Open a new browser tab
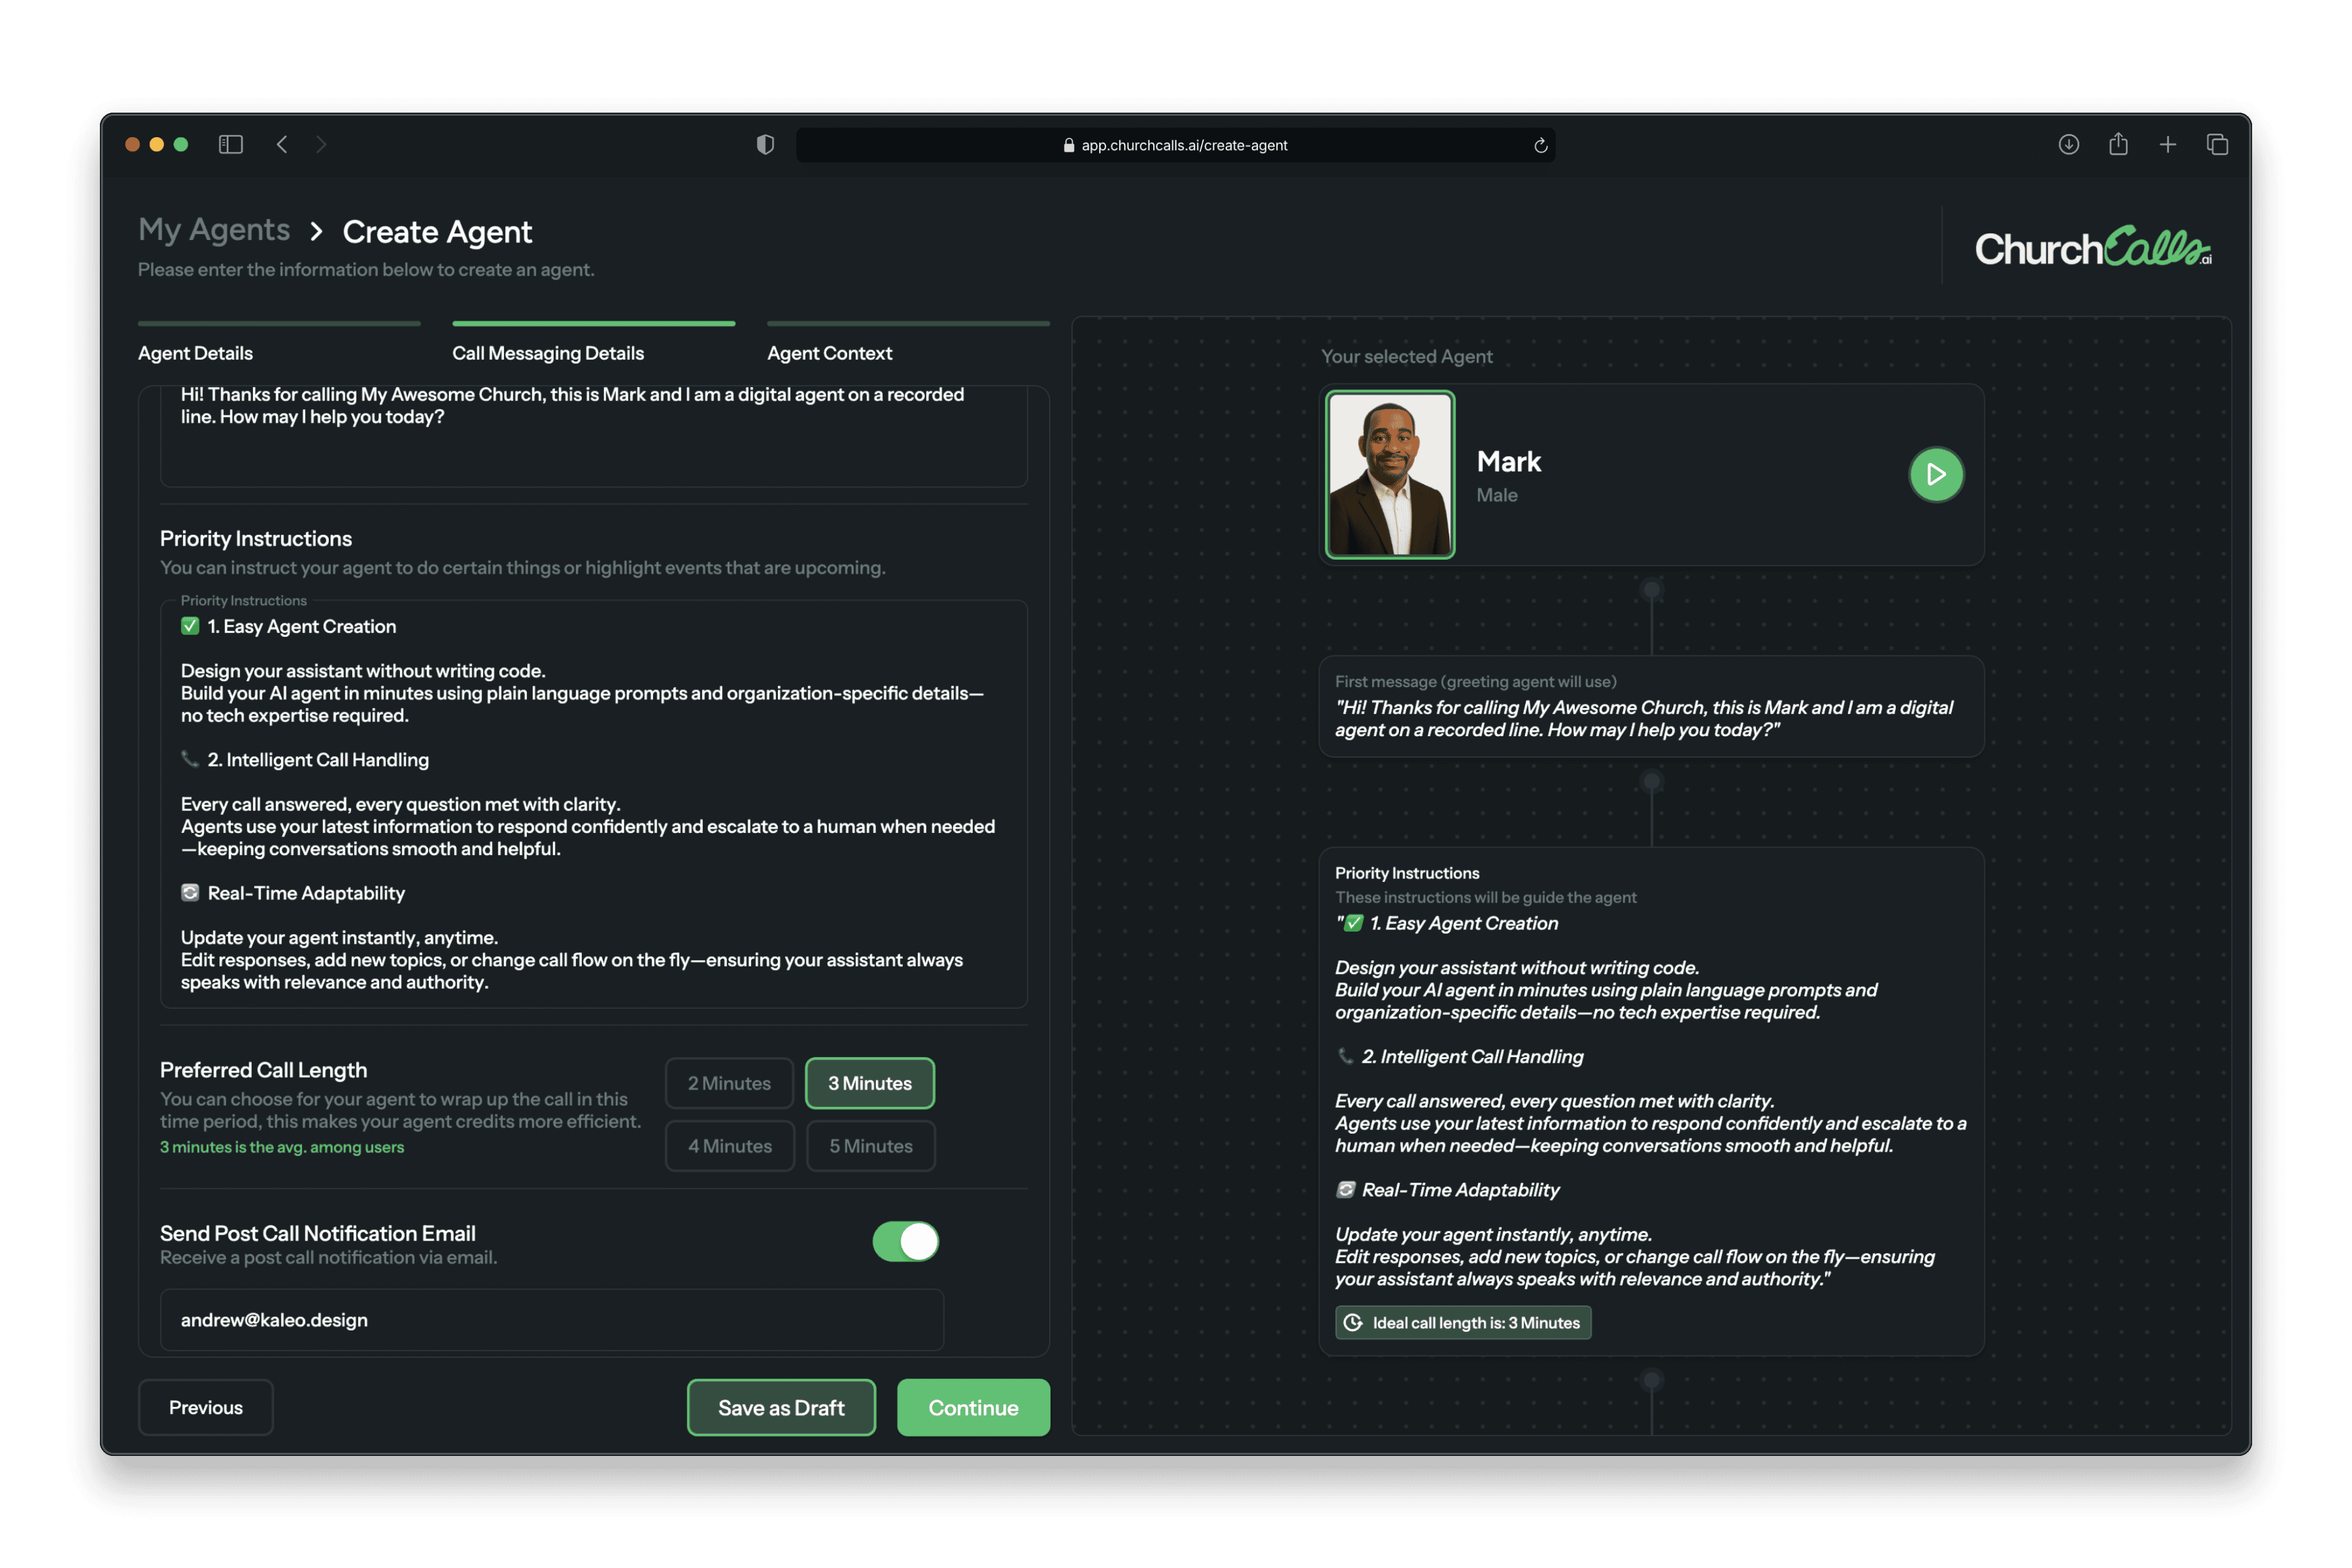The image size is (2352, 1568). (2167, 145)
